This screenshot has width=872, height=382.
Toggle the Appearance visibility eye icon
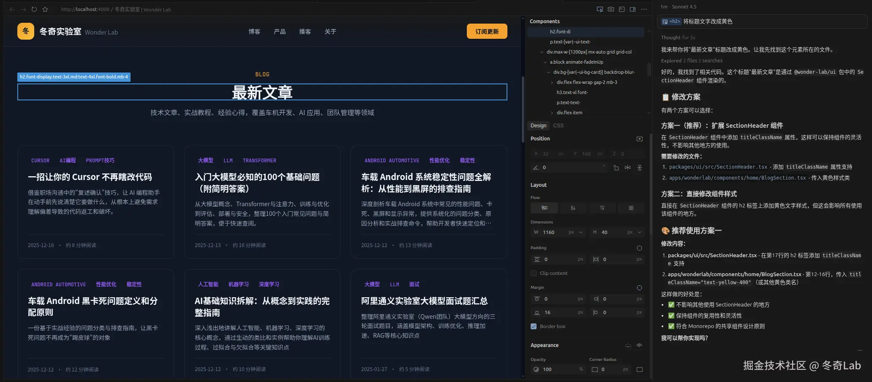tap(639, 345)
